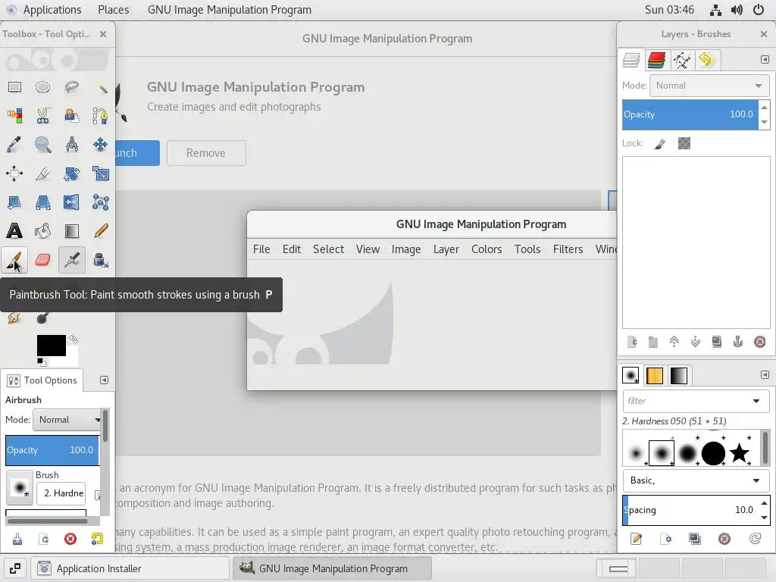Select the Scale tool
The width and height of the screenshot is (776, 582).
tap(101, 174)
